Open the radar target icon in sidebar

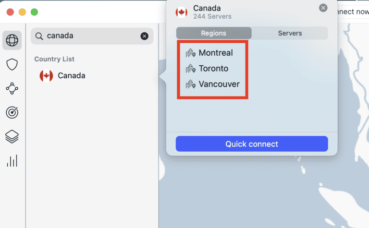pos(12,112)
